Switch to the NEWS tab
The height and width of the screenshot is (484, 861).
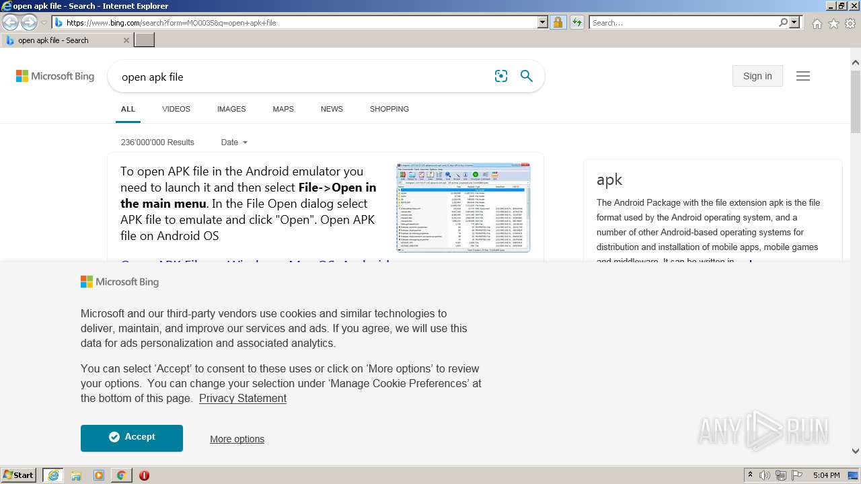[x=332, y=109]
